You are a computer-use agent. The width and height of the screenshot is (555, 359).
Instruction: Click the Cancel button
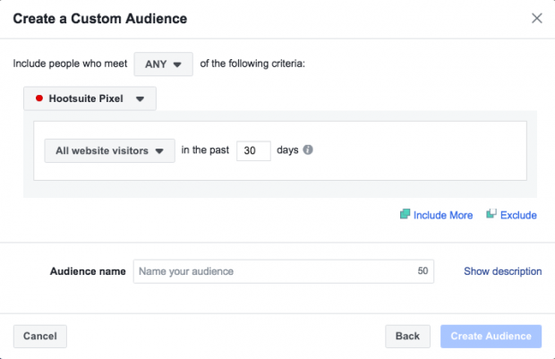[x=40, y=337]
